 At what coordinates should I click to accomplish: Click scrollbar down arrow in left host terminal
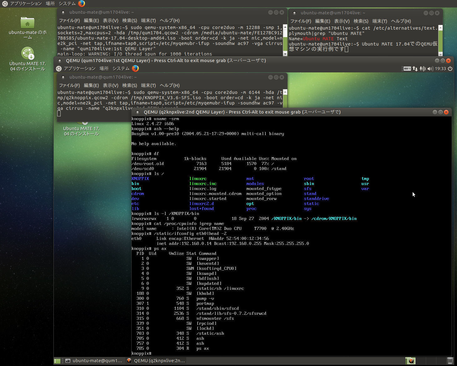[285, 54]
